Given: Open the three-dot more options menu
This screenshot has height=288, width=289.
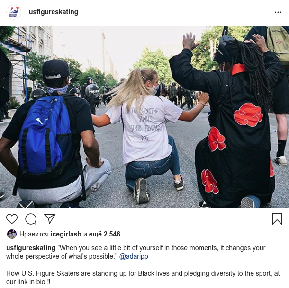Looking at the screenshot, I should 278,12.
